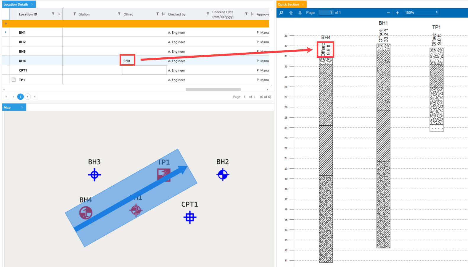
Task: Click the grid scrollbar right arrow
Action: [x=267, y=89]
